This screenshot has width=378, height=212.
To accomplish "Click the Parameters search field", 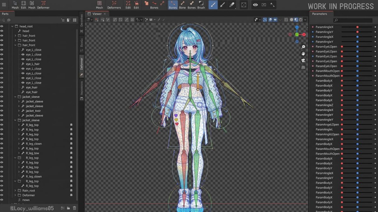I will point(352,20).
